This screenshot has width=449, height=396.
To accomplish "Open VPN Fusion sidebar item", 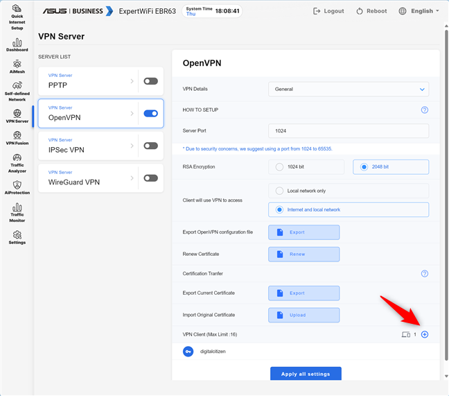I will (17, 137).
